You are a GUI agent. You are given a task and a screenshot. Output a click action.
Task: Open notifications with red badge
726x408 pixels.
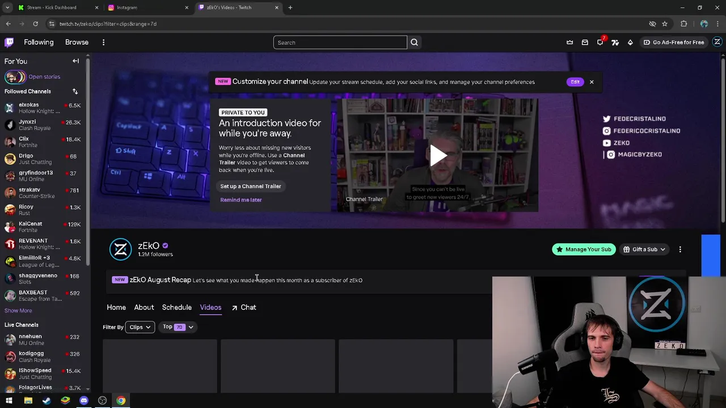[600, 42]
